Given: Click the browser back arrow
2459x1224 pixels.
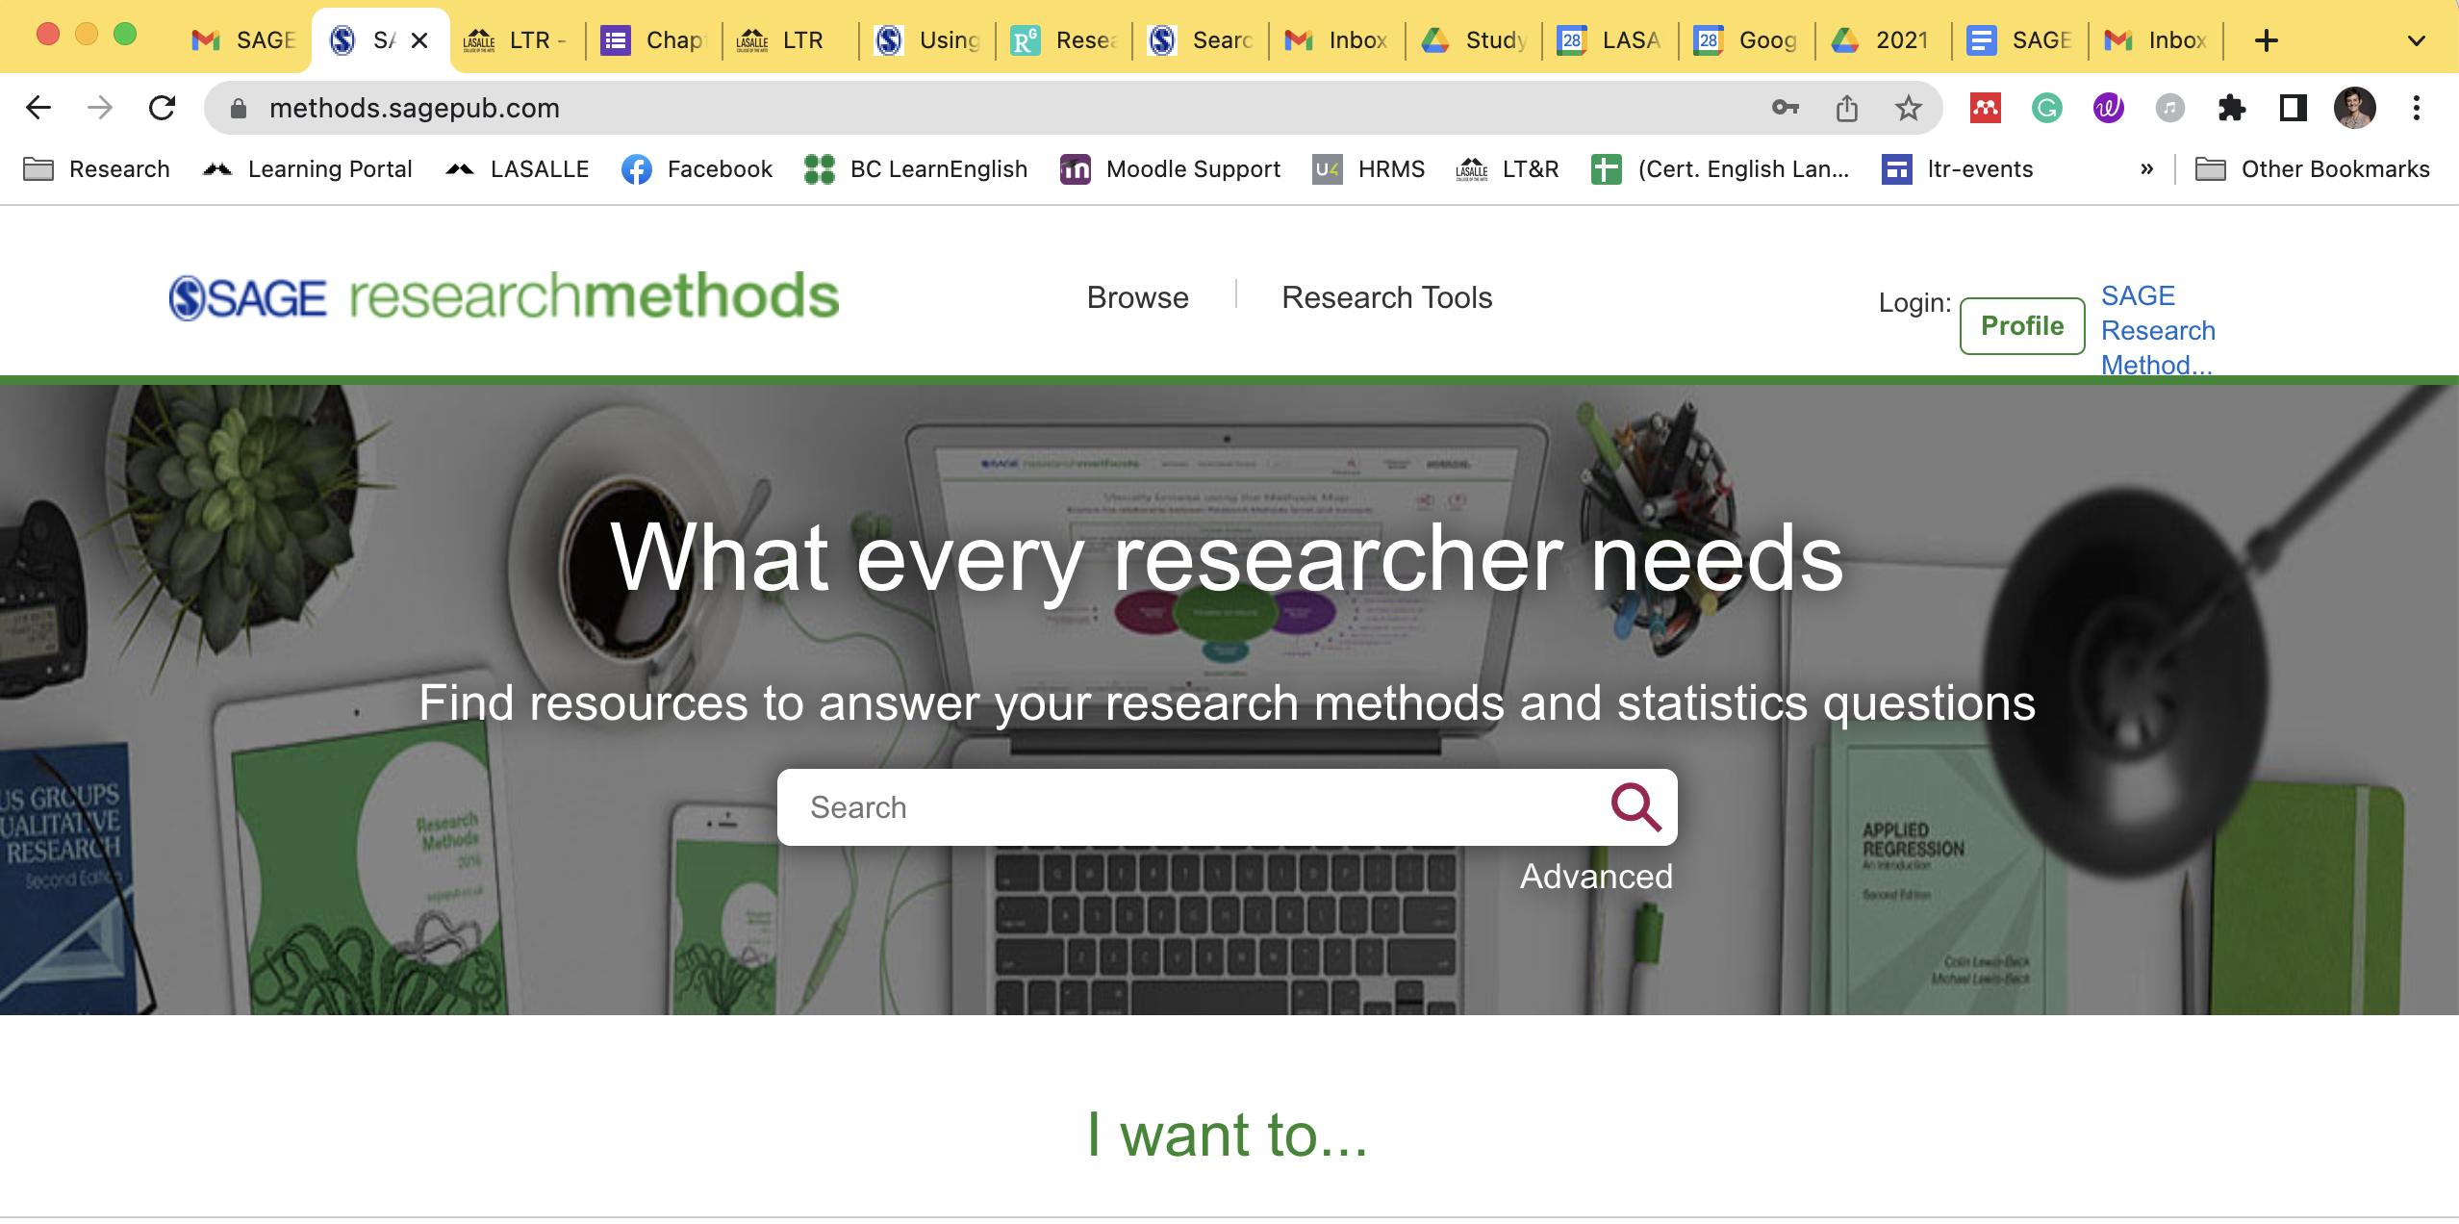Looking at the screenshot, I should click(38, 108).
